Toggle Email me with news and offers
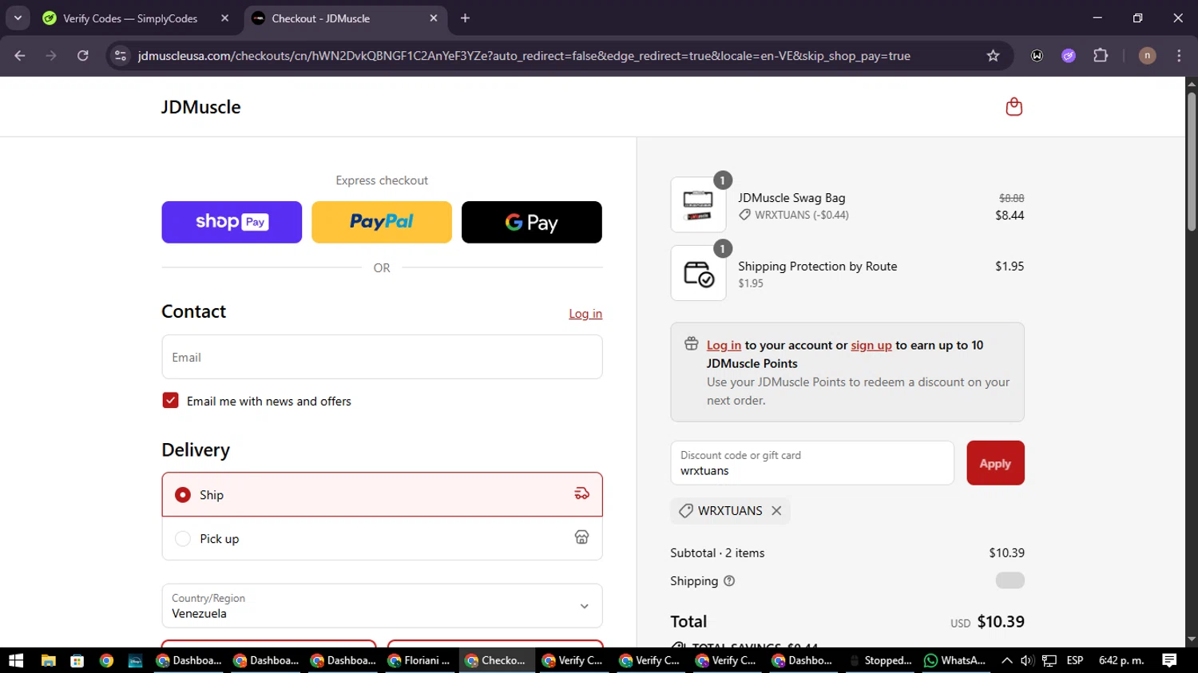The height and width of the screenshot is (673, 1198). tap(170, 401)
